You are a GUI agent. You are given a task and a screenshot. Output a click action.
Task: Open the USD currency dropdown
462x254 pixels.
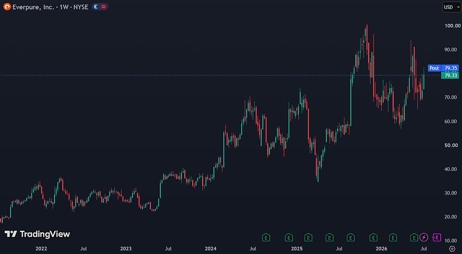pos(452,7)
